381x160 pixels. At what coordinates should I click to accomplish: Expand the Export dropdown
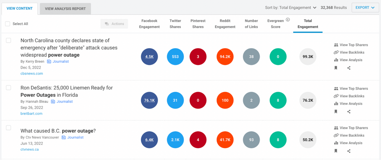coord(365,7)
